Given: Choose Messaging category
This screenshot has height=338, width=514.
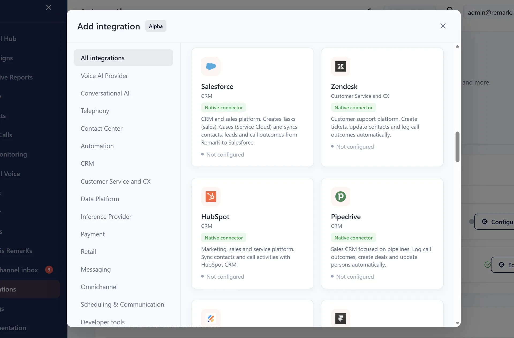Looking at the screenshot, I should (x=96, y=269).
